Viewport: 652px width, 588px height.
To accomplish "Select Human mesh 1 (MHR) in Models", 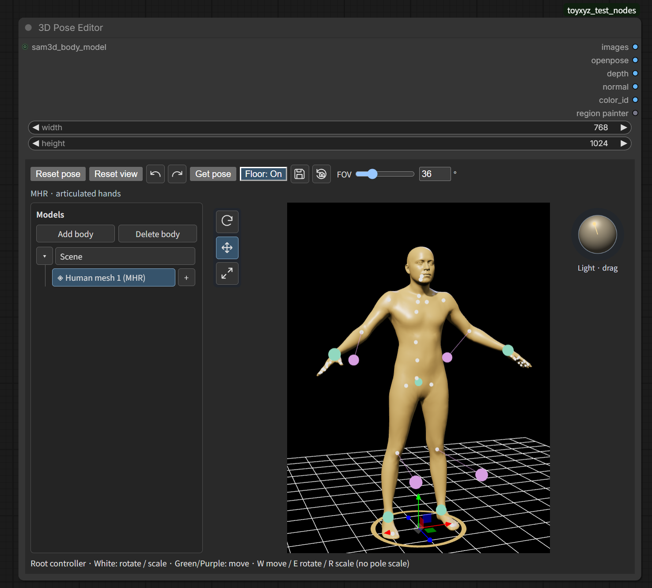I will click(114, 278).
